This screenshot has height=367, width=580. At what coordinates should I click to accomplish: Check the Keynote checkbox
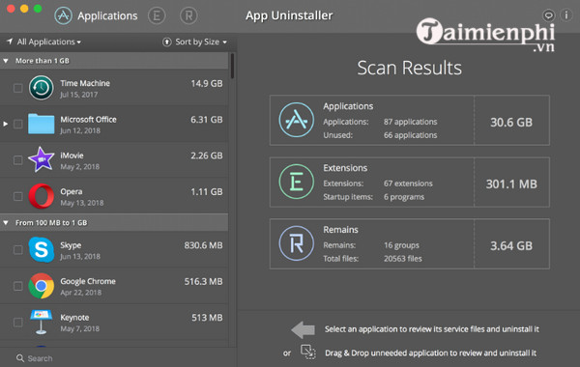click(17, 323)
